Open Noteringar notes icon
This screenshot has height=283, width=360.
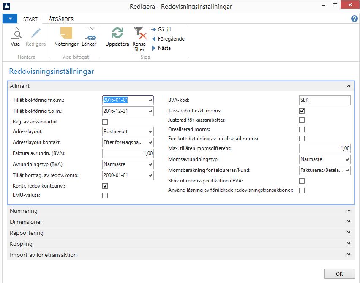(66, 33)
